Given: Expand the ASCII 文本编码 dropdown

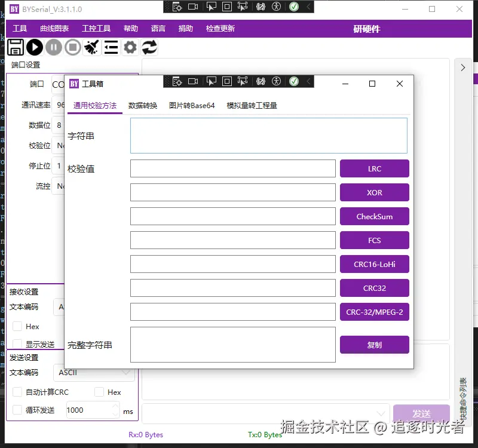Looking at the screenshot, I should (x=94, y=372).
